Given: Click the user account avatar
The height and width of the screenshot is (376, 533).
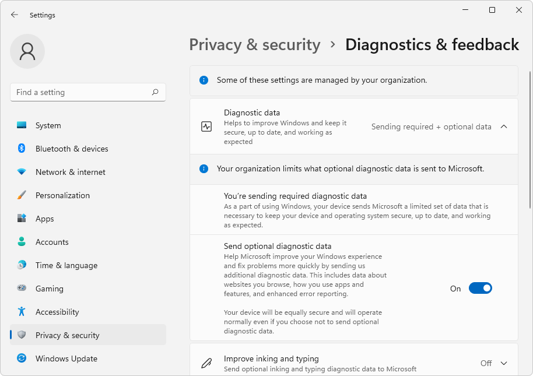Looking at the screenshot, I should point(27,51).
